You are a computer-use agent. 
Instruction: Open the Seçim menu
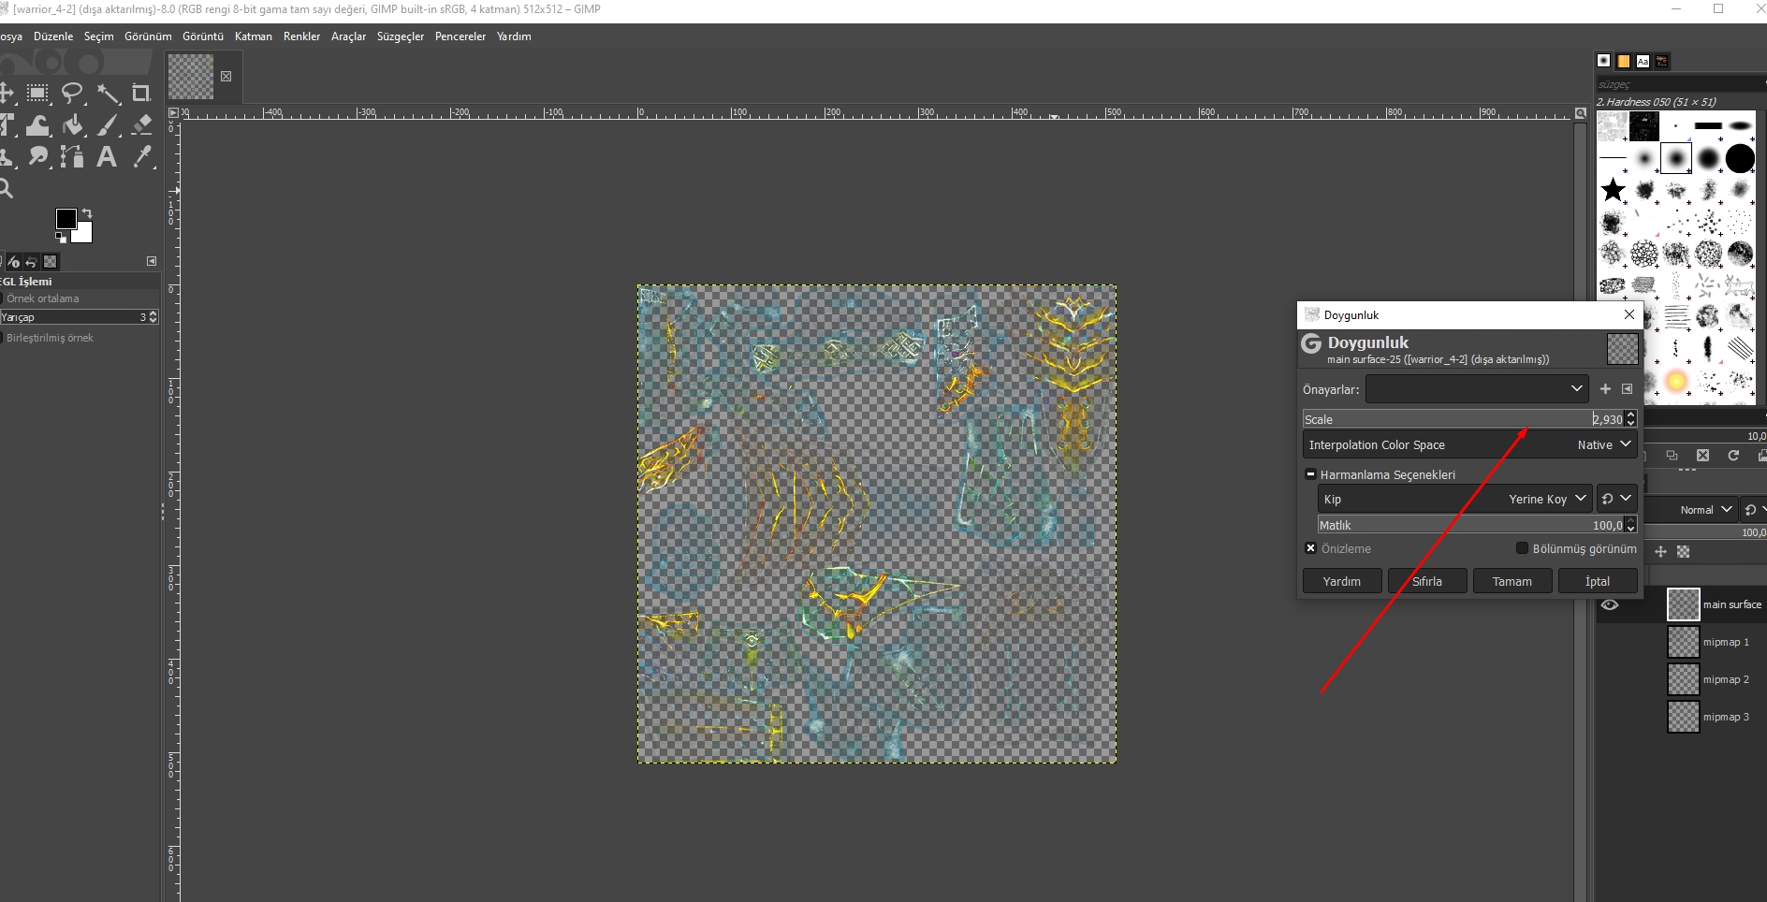click(98, 36)
